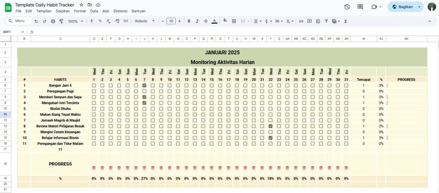Check Peregangan Pagi box for day 1
Viewport: 439px width, 193px height.
coord(94,91)
